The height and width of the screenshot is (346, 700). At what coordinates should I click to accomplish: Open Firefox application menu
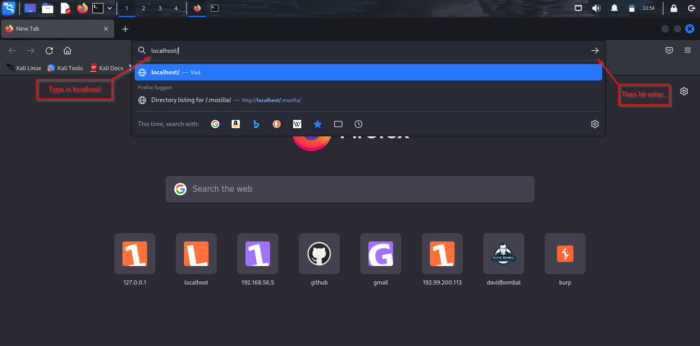687,50
